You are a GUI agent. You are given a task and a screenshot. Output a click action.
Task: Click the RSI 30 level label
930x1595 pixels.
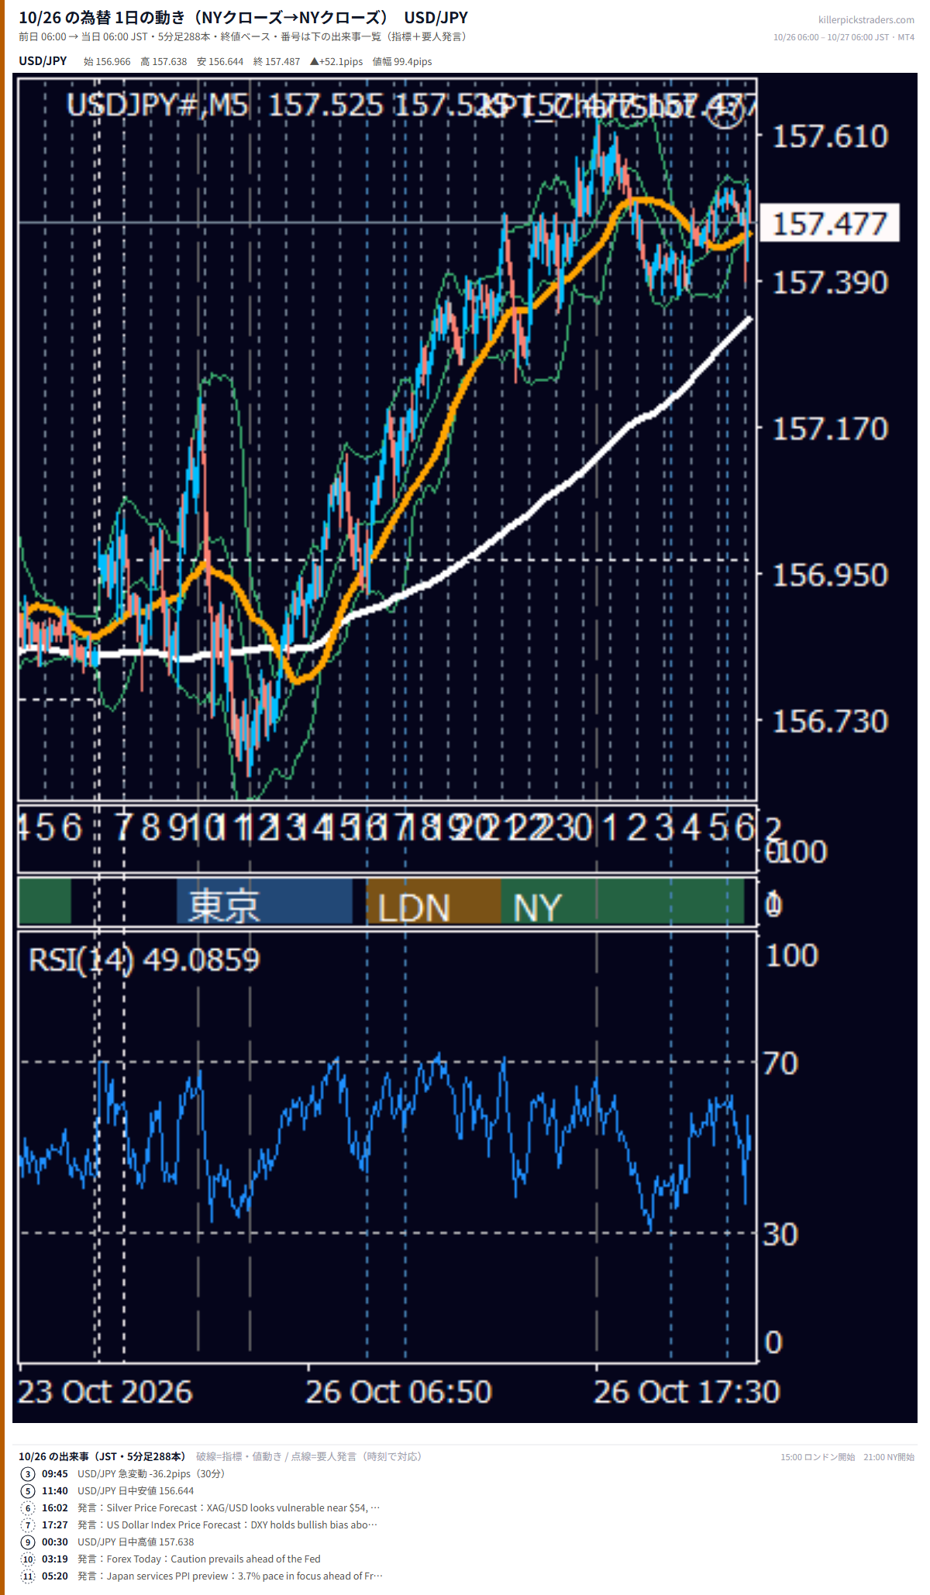780,1234
